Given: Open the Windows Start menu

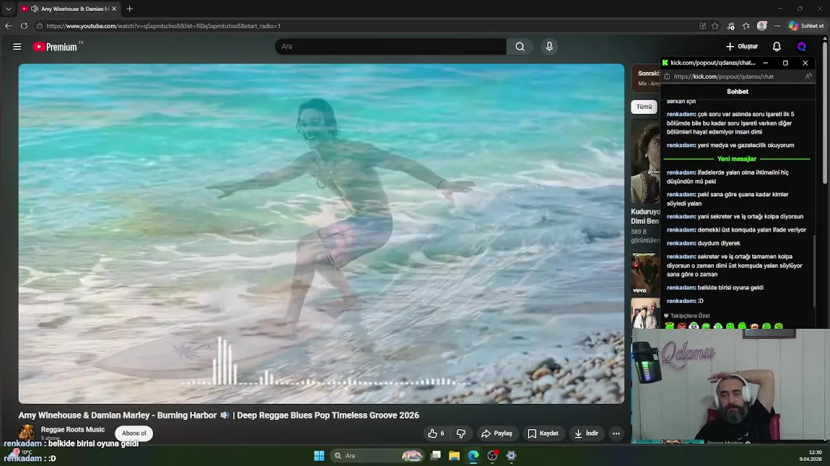Looking at the screenshot, I should [319, 456].
